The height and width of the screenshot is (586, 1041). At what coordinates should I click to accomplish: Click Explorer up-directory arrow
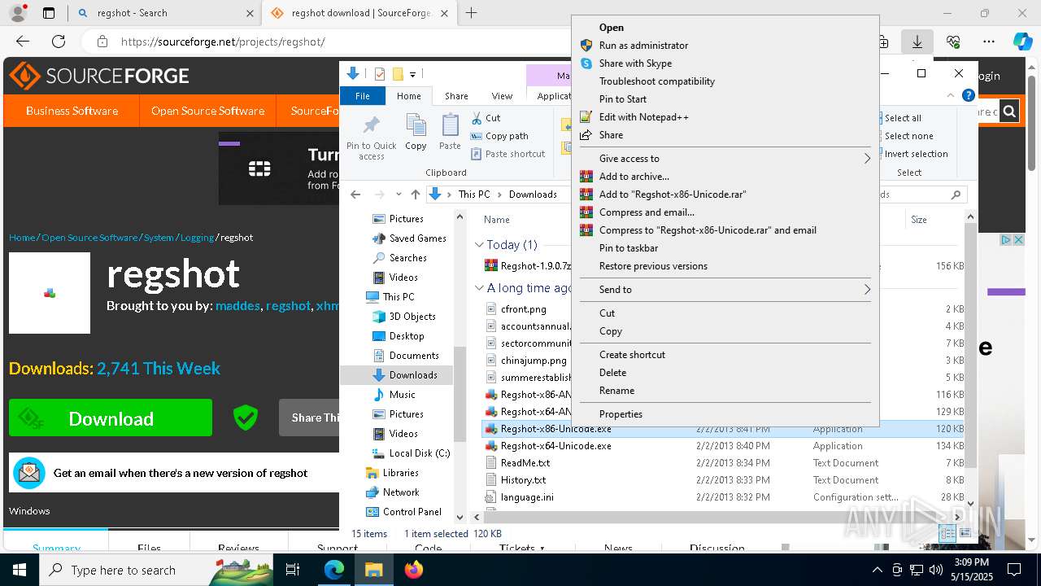click(x=416, y=195)
